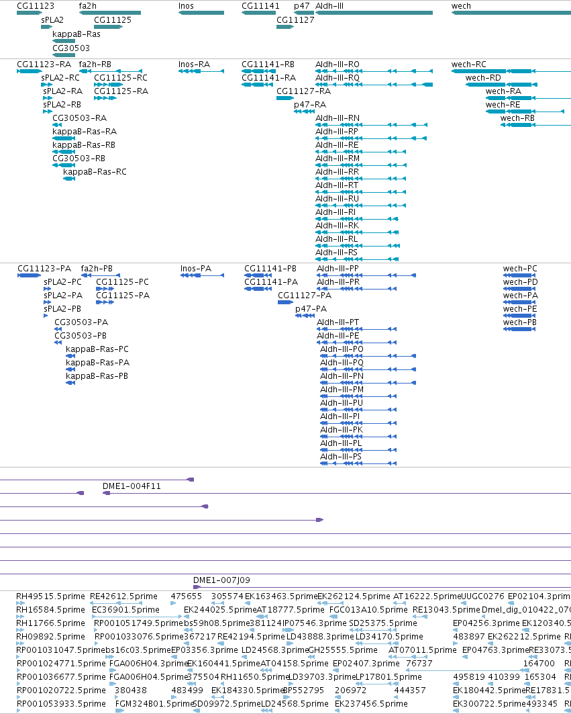Select the wech gene label
The width and height of the screenshot is (571, 714).
pyautogui.click(x=461, y=6)
